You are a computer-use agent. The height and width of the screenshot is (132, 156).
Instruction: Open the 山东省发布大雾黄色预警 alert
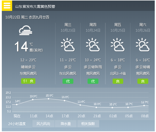tap(35, 6)
